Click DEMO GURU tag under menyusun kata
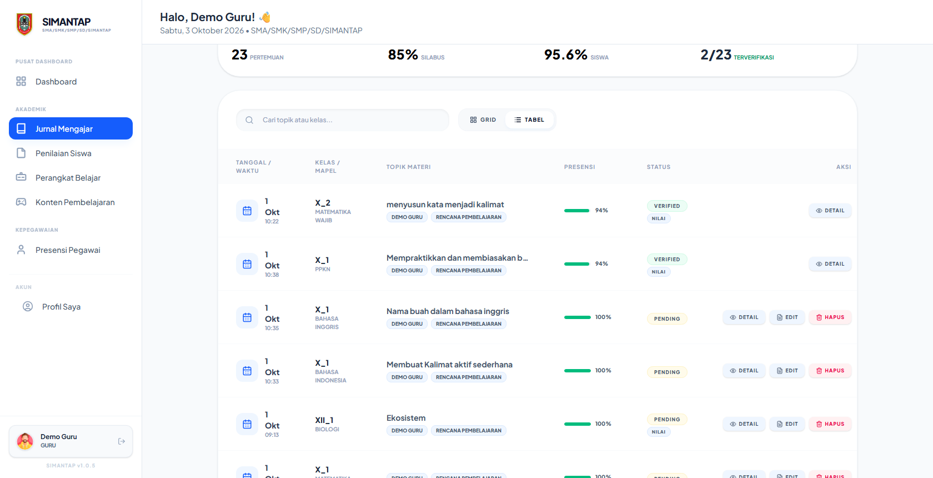933x478 pixels. [407, 217]
